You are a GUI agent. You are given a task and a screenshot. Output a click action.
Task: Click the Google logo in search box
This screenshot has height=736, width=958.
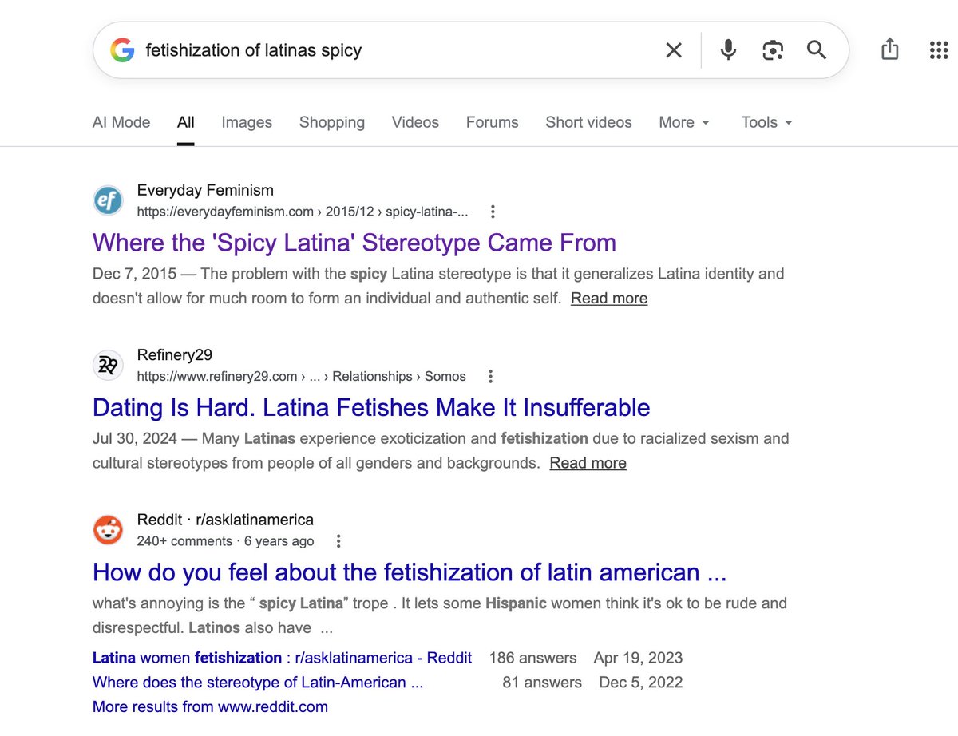[x=122, y=50]
